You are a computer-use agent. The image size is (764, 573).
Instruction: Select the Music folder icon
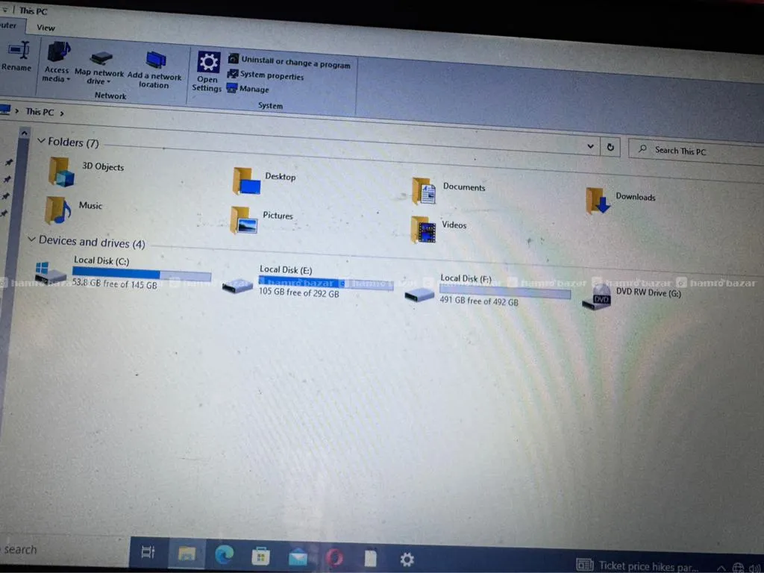pyautogui.click(x=58, y=210)
